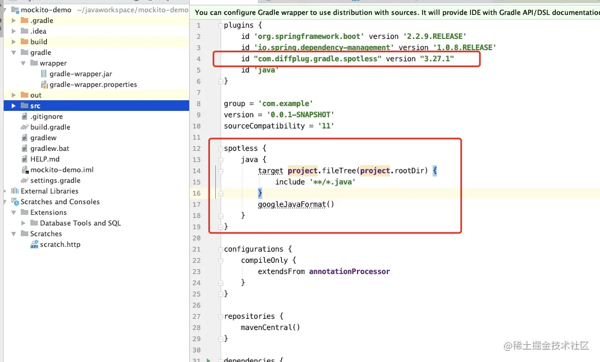Click the build.gradle Gradle elephant icon
This screenshot has height=362, width=600.
click(x=25, y=127)
